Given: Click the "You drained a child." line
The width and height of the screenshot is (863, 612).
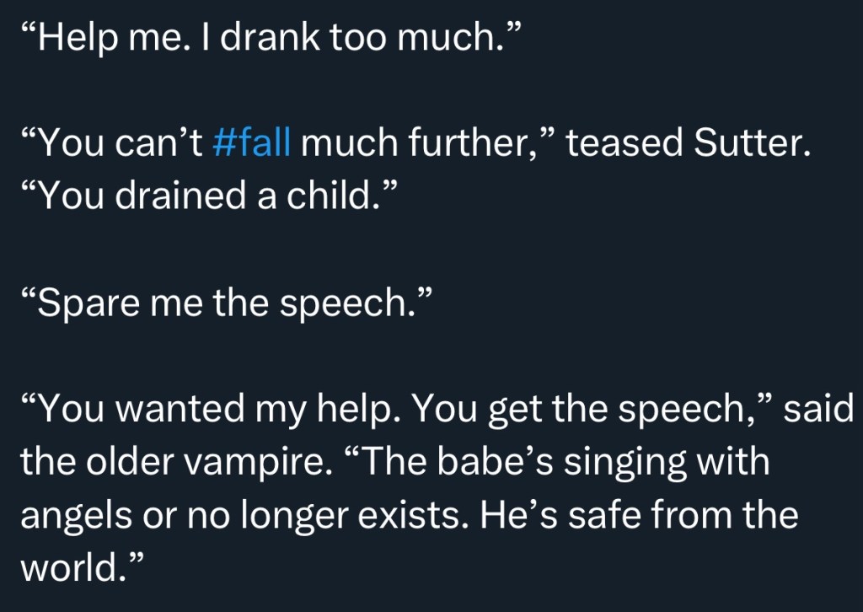Looking at the screenshot, I should (207, 197).
